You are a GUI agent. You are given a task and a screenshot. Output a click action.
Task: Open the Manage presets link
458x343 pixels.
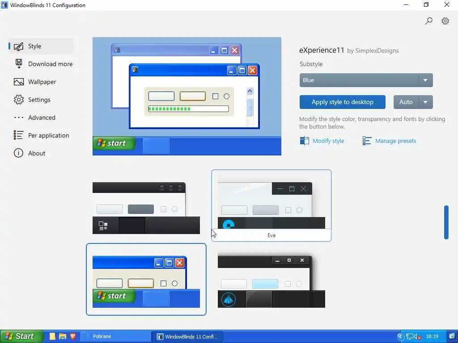[x=395, y=141]
